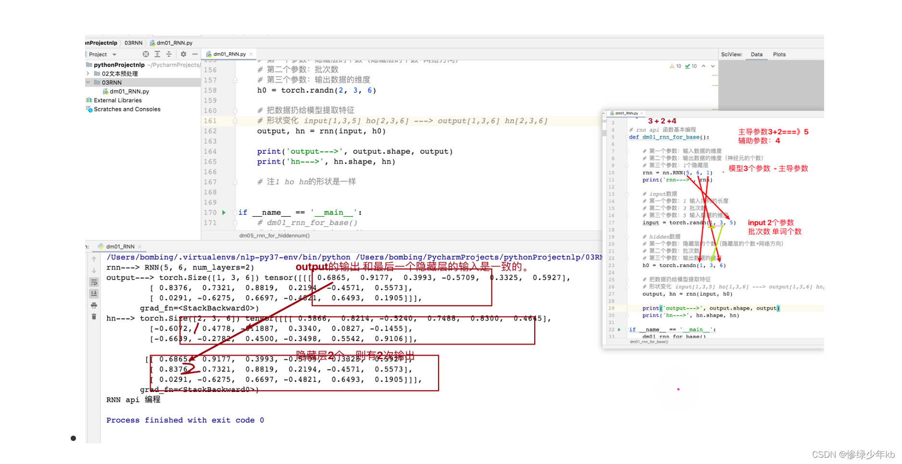Click green run arrow beside line 170
This screenshot has height=464, width=902.
click(224, 212)
